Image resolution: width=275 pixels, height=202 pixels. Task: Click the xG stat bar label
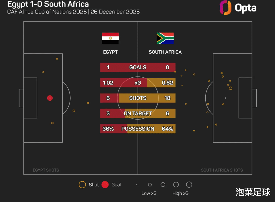pyautogui.click(x=138, y=83)
